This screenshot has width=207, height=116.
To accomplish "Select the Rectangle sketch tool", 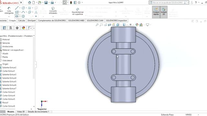I will [17, 12].
